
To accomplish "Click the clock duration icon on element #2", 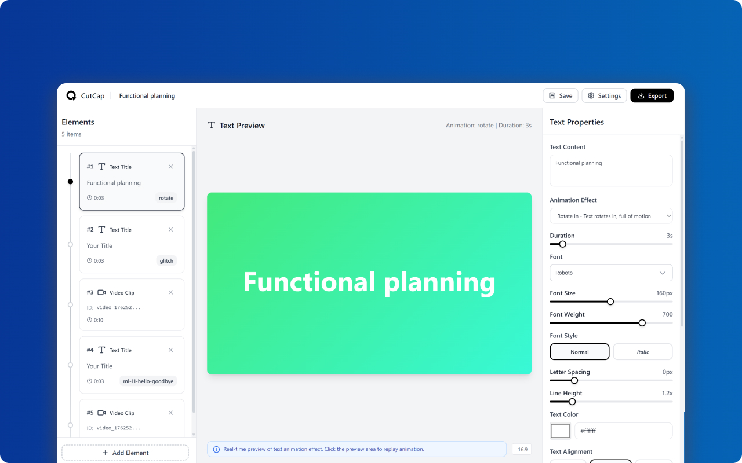I will click(x=89, y=260).
